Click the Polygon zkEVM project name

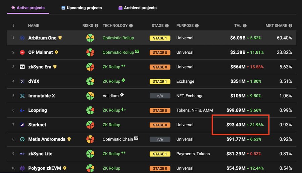[45, 168]
